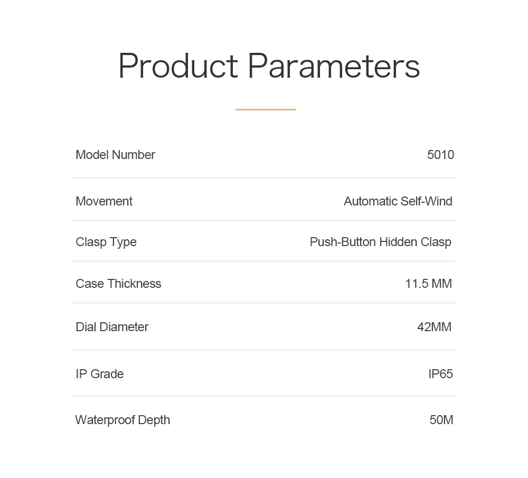Click the word Depth in the last row
Screen dimensions: 528x478
pyautogui.click(x=154, y=420)
